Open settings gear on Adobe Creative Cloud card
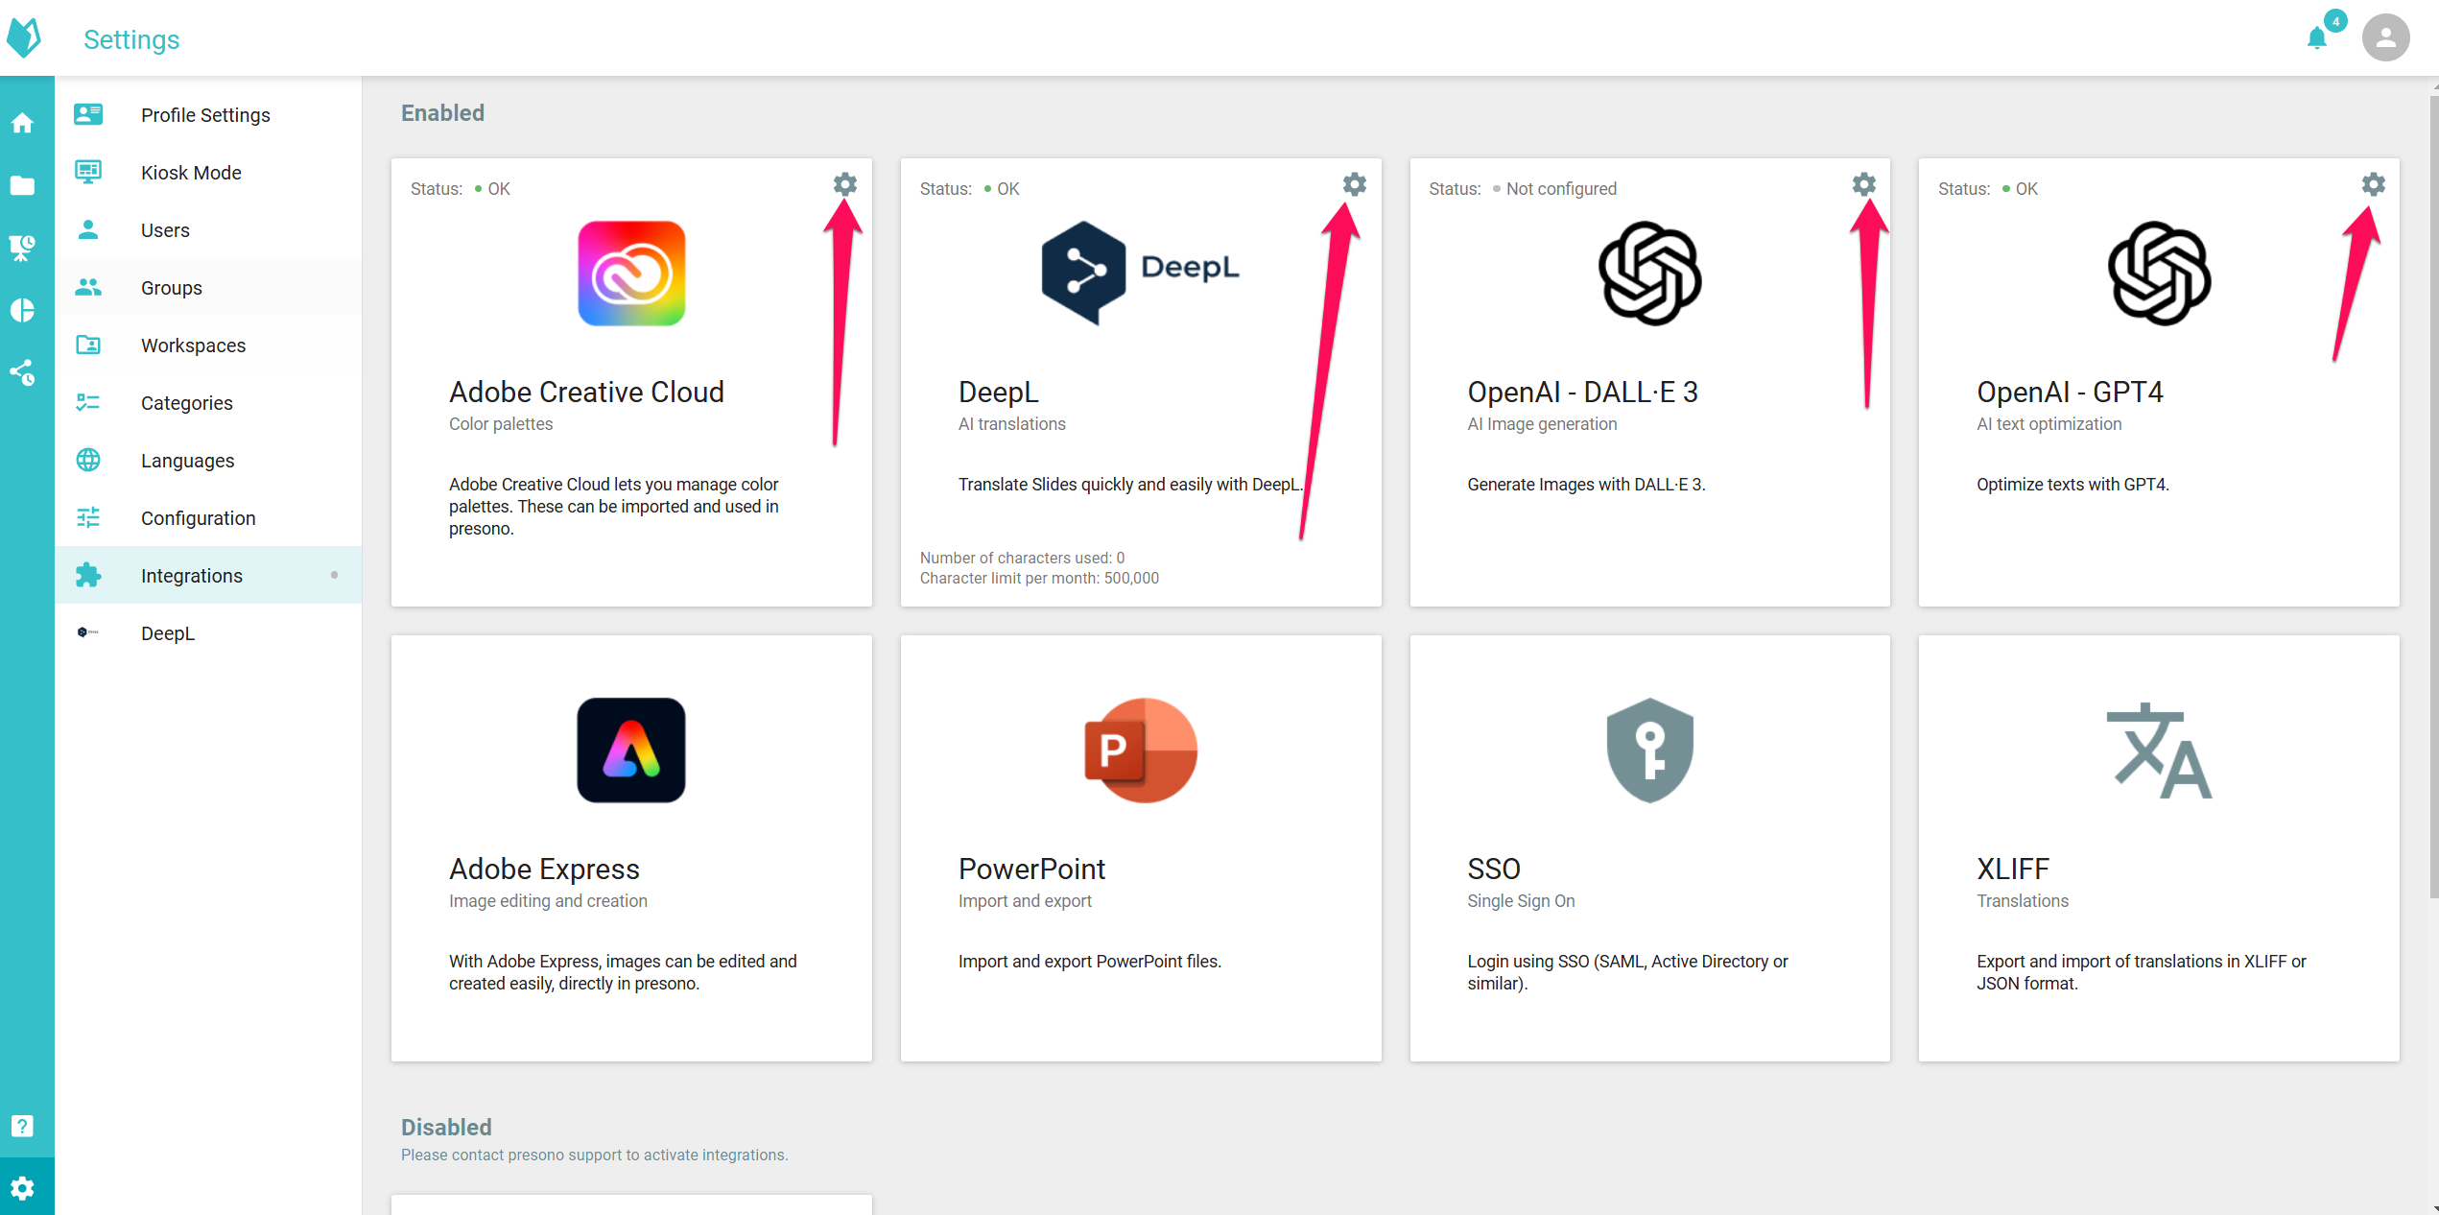Viewport: 2439px width, 1215px height. [845, 184]
